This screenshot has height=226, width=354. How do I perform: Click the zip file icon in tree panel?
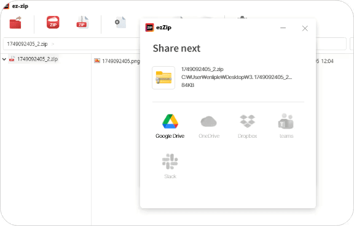[x=12, y=59]
